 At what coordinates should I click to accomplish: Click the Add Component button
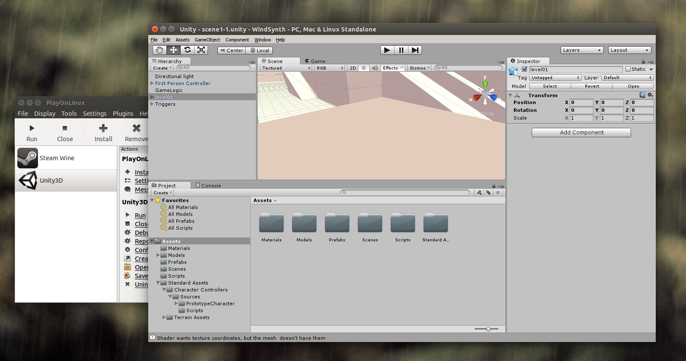[581, 133]
